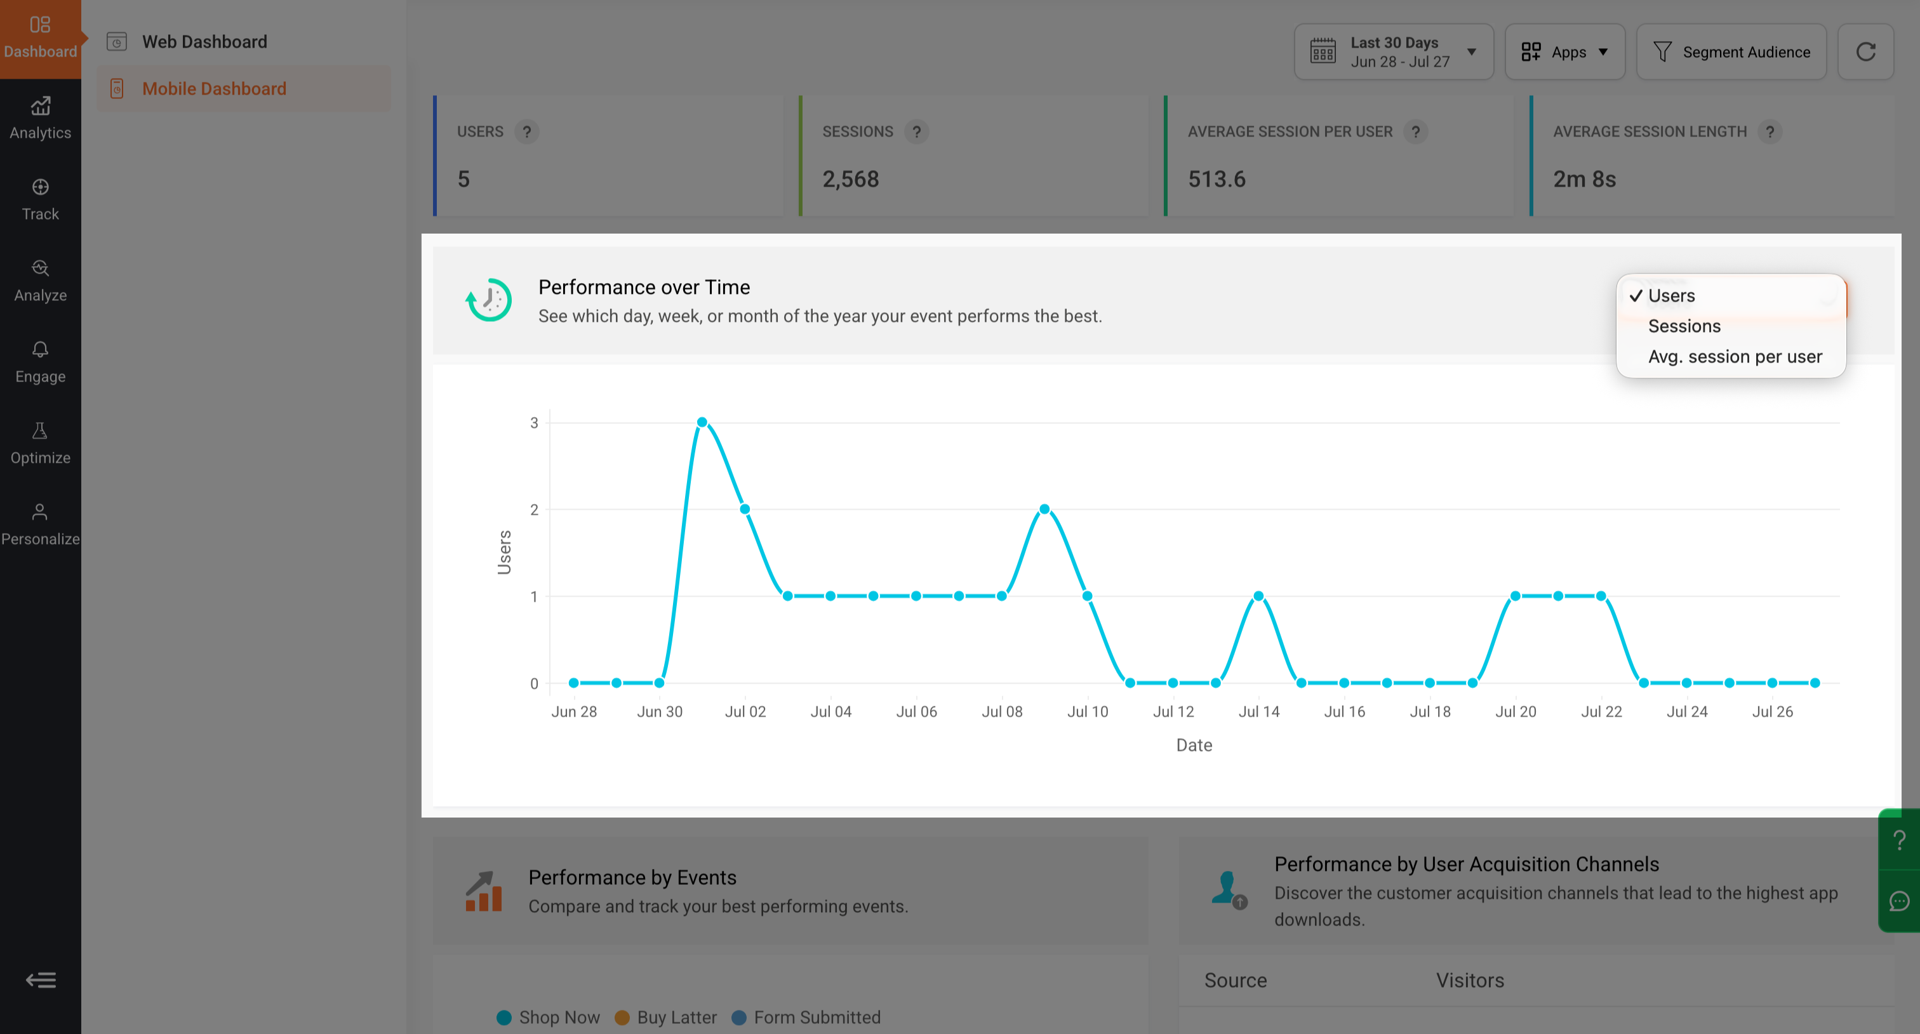
Task: Open the Personalize sidebar section
Action: [40, 524]
